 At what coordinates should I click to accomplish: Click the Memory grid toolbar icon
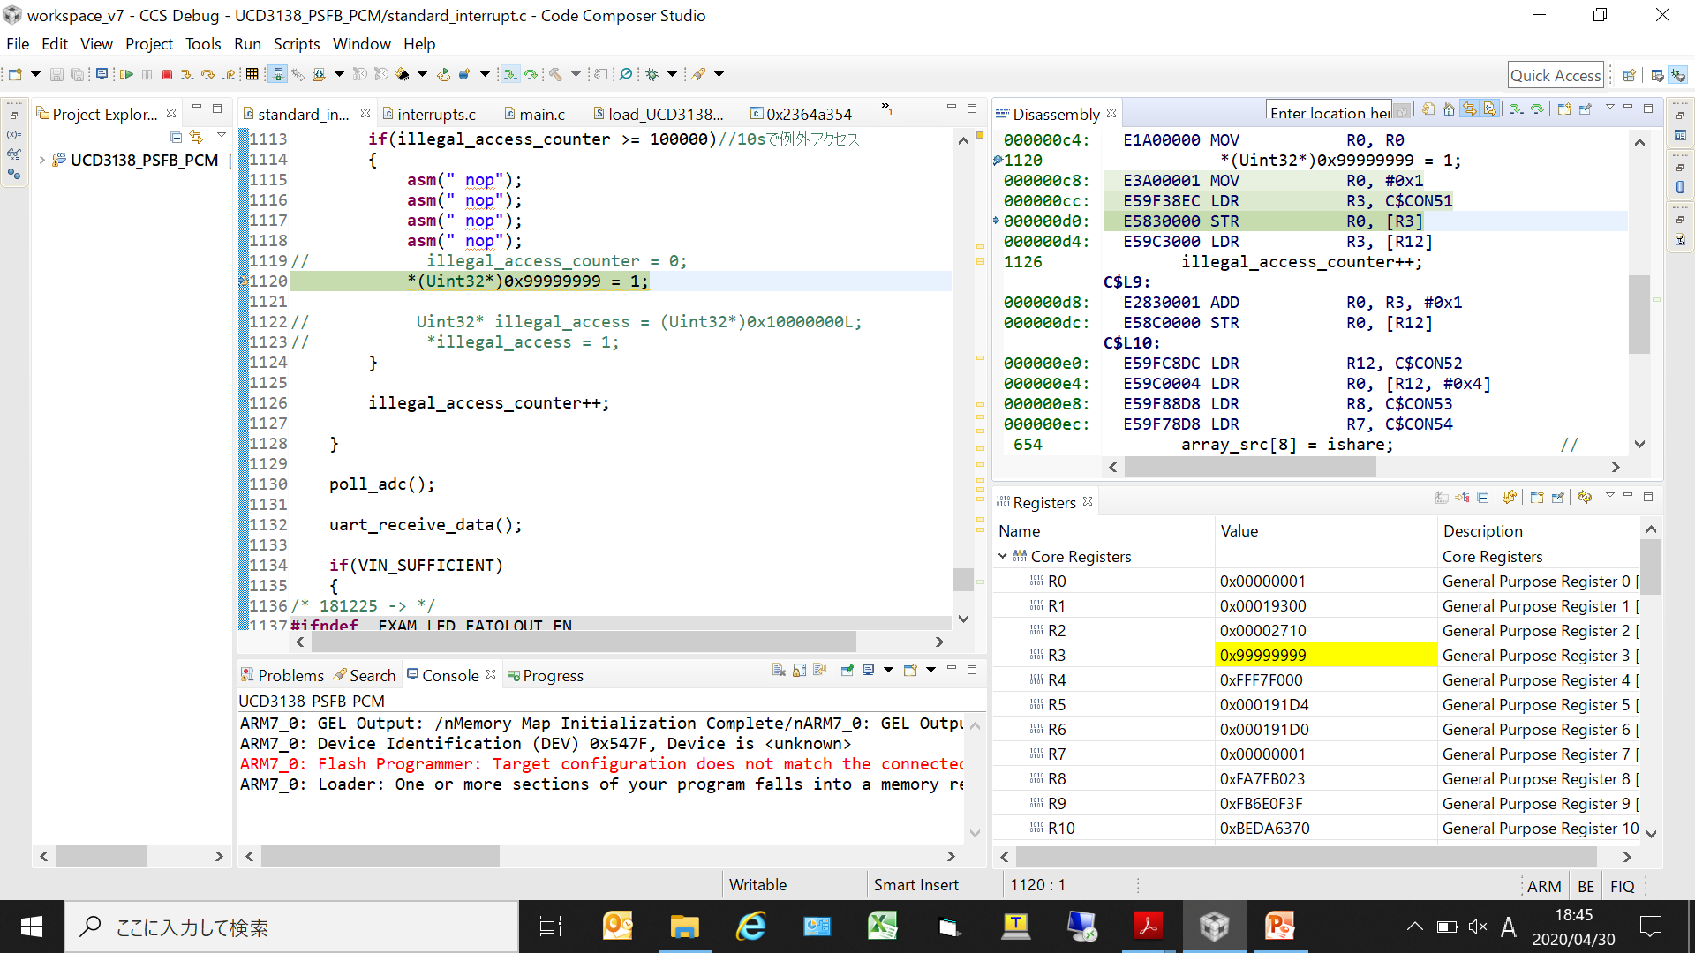252,75
